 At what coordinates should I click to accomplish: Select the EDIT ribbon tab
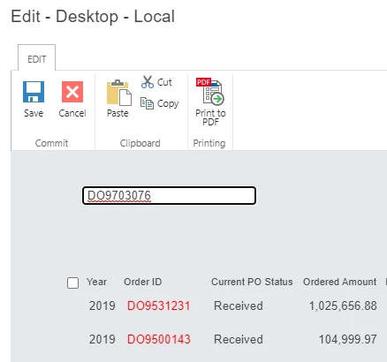click(x=36, y=58)
